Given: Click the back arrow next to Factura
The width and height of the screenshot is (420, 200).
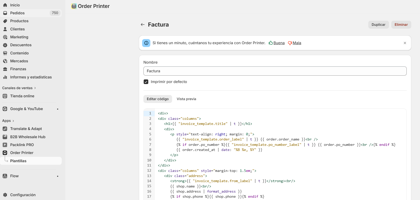Looking at the screenshot, I should click(x=143, y=25).
